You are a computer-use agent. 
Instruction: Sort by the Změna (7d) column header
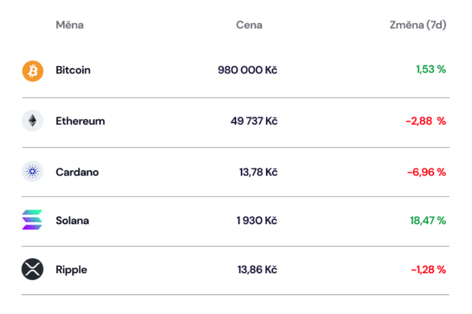pos(418,25)
